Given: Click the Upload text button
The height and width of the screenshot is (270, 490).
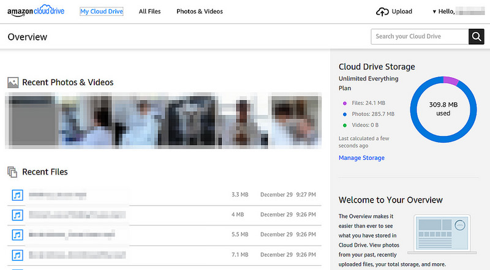Looking at the screenshot, I should coord(402,12).
